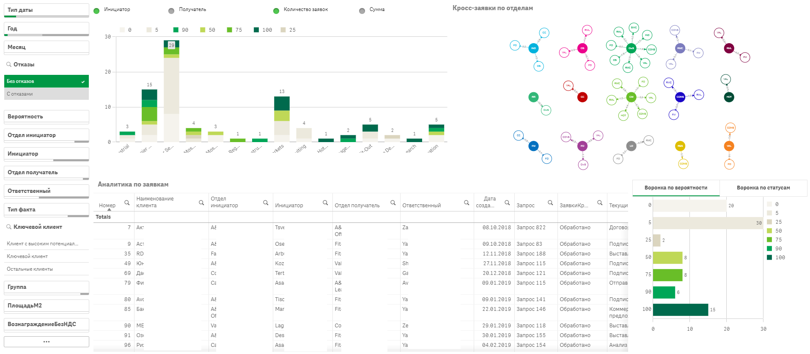Click the more filters ellipsis button
Viewport: 810px width, 354px height.
[x=47, y=342]
